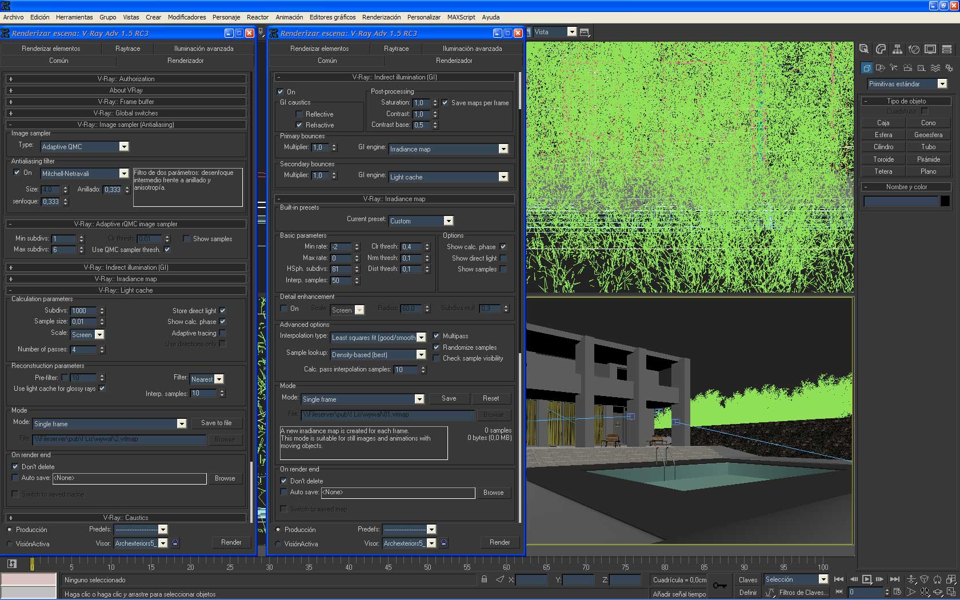This screenshot has width=960, height=600.
Task: Toggle the Show samples checkbox in rQMC sampler
Action: pyautogui.click(x=186, y=239)
